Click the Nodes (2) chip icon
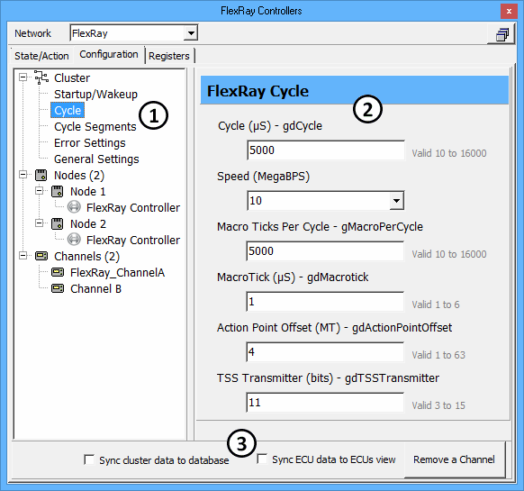Image resolution: width=524 pixels, height=491 pixels. coord(41,175)
